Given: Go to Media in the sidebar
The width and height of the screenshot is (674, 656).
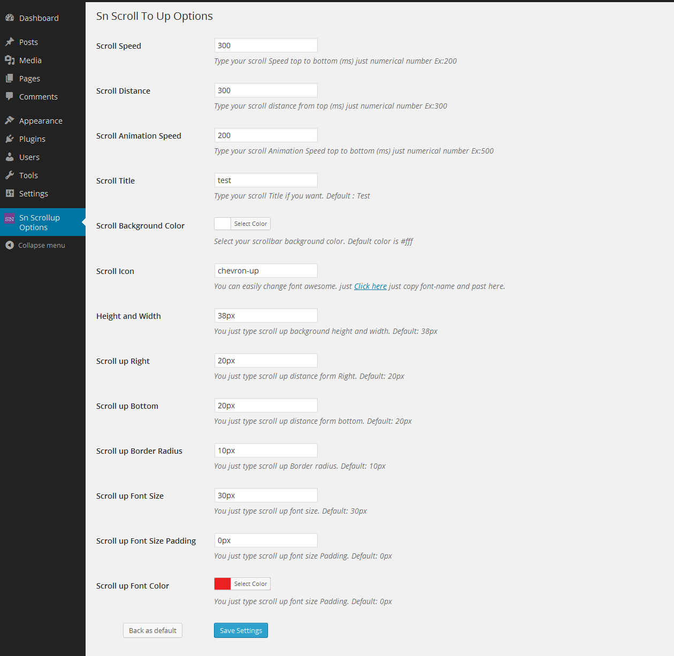Looking at the screenshot, I should (x=43, y=60).
